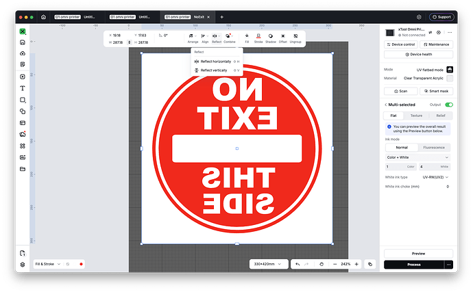This screenshot has height=292, width=473.
Task: Click the pages icon at sidebar bottom
Action: click(x=23, y=253)
